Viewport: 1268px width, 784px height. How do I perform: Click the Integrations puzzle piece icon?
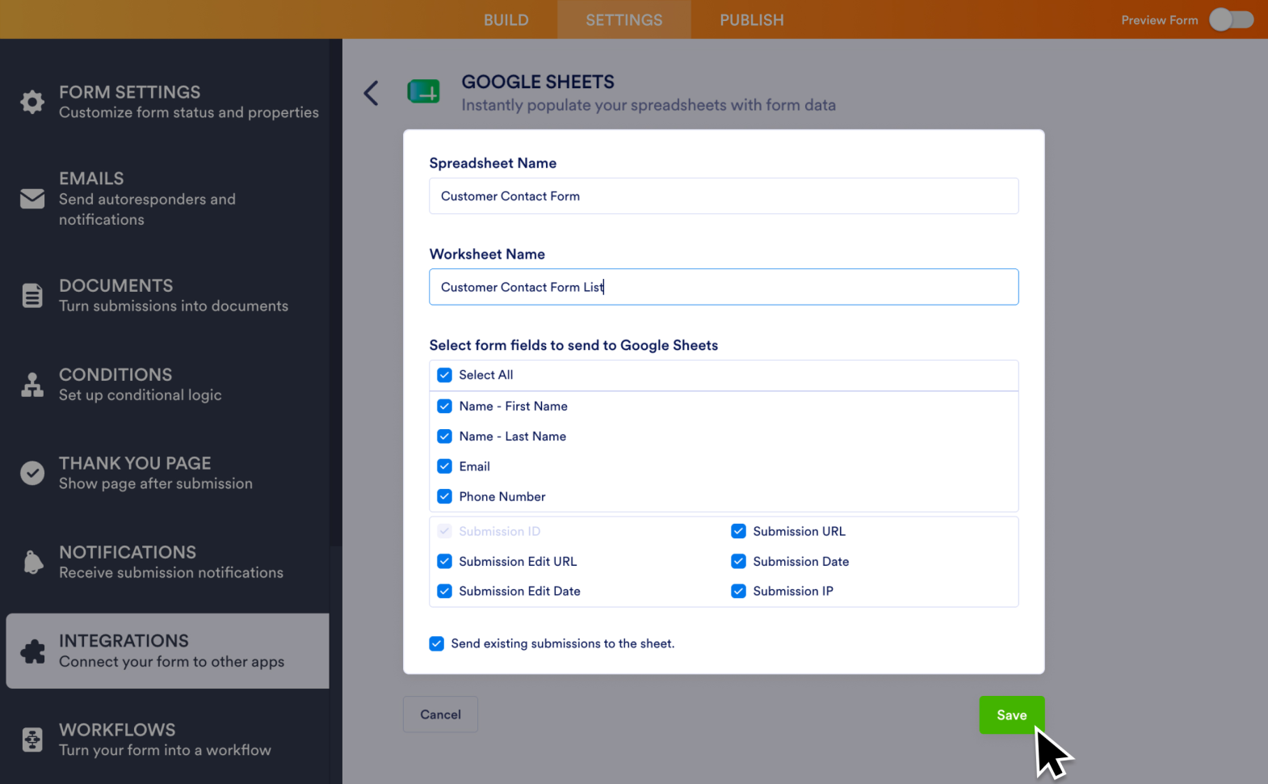tap(32, 651)
